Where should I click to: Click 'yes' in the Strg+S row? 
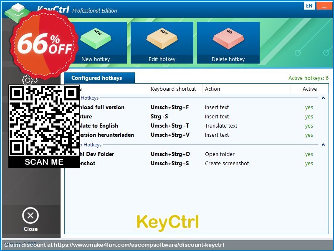(309, 117)
